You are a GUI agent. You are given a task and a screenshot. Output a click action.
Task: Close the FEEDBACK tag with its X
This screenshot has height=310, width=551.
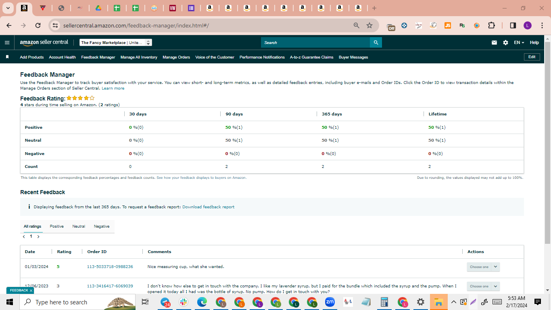pos(31,291)
